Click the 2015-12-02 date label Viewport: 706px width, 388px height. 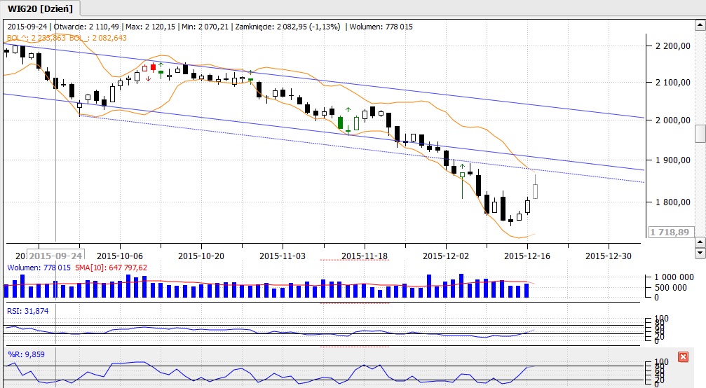tap(446, 256)
